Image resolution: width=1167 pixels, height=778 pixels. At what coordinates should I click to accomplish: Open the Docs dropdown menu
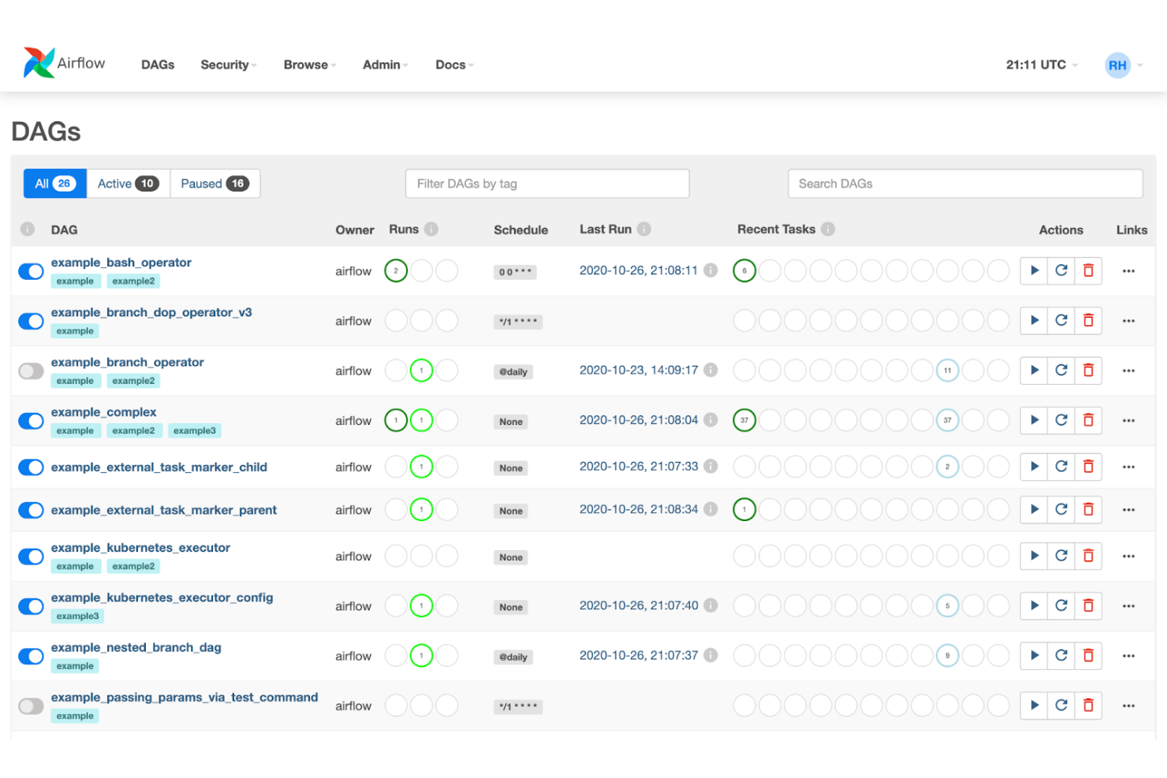click(454, 65)
